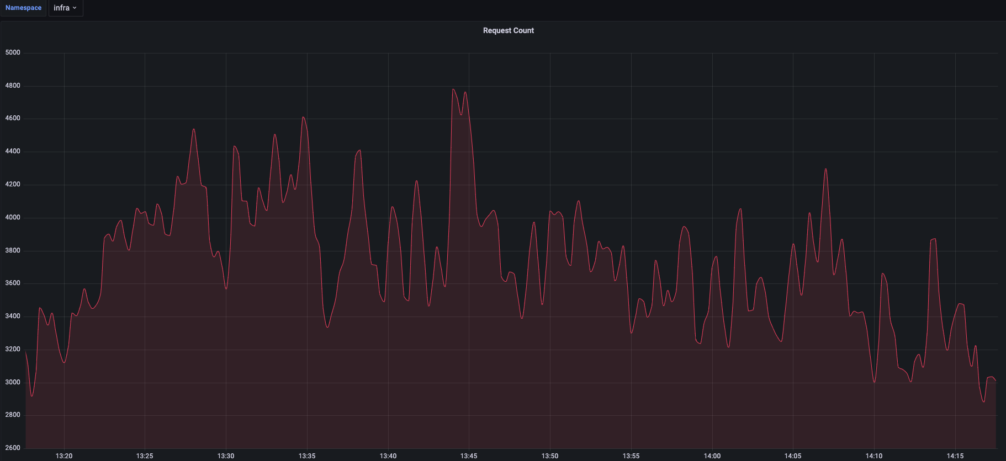Click the 13:30 x-axis time label
The height and width of the screenshot is (461, 1006).
226,456
